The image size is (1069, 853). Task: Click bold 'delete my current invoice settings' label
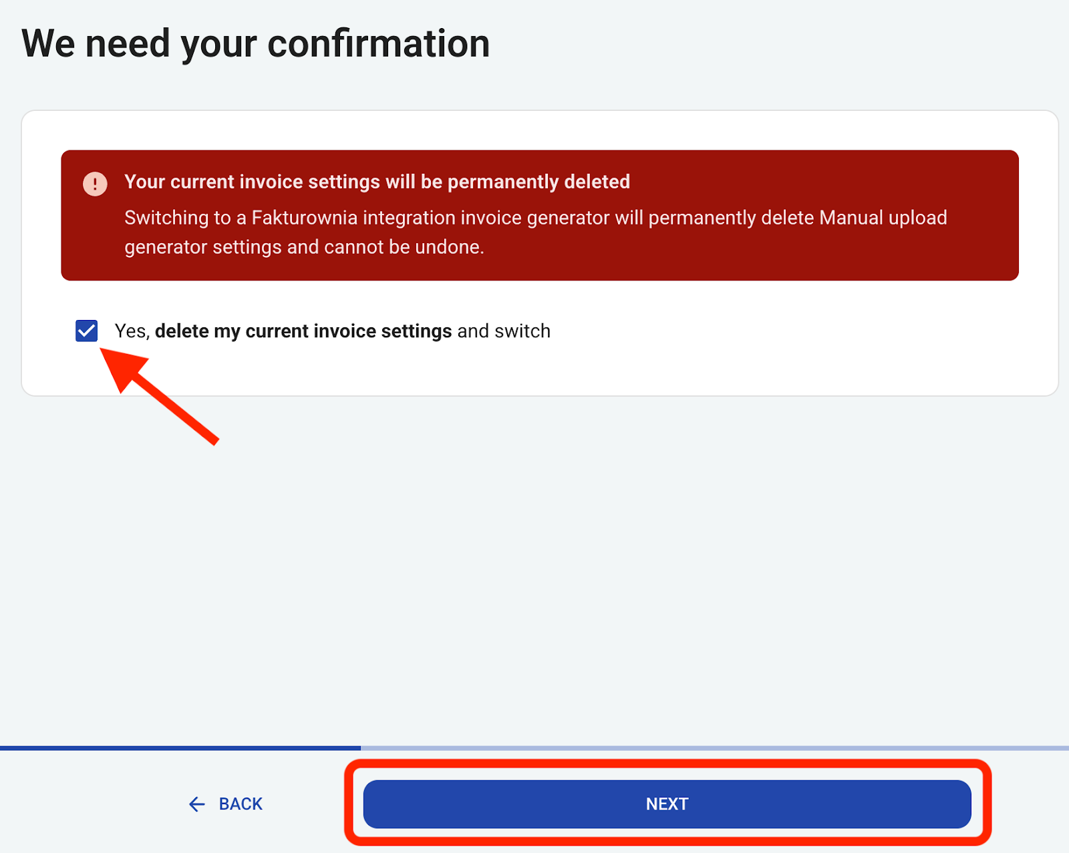(303, 331)
